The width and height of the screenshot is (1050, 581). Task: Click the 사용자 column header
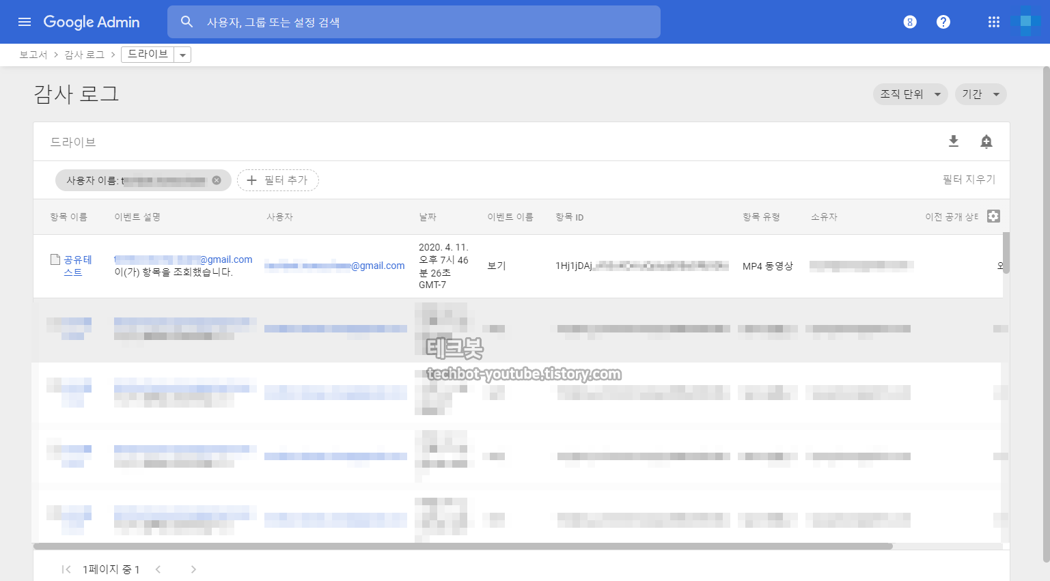(279, 217)
